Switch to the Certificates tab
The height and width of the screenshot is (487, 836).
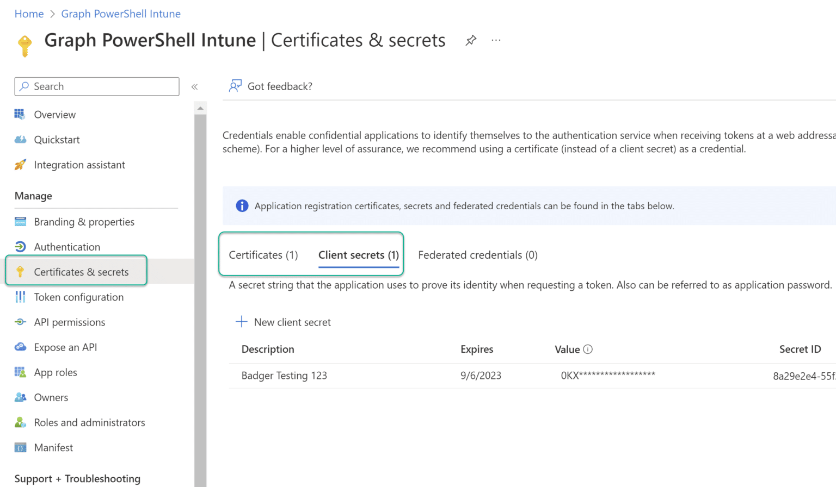click(262, 254)
